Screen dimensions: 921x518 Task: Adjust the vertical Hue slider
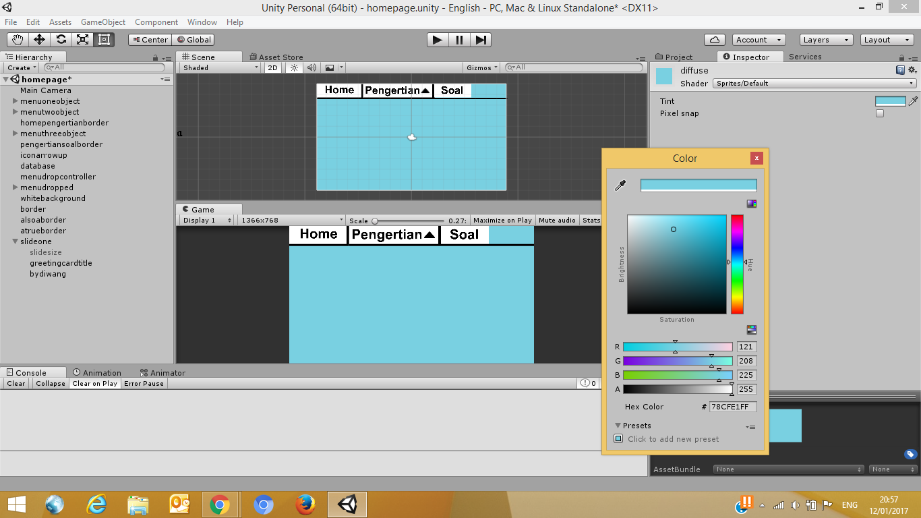pos(737,264)
